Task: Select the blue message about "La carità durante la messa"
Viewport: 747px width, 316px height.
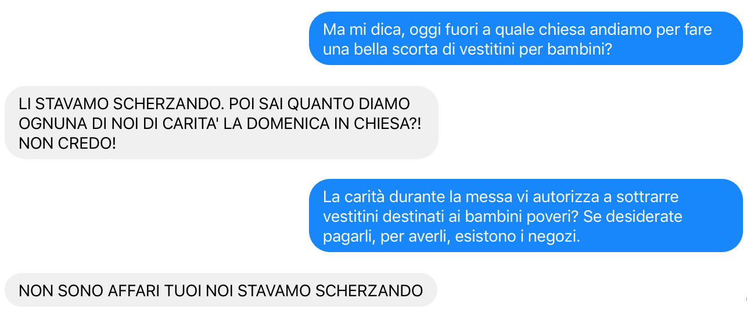Action: point(526,216)
